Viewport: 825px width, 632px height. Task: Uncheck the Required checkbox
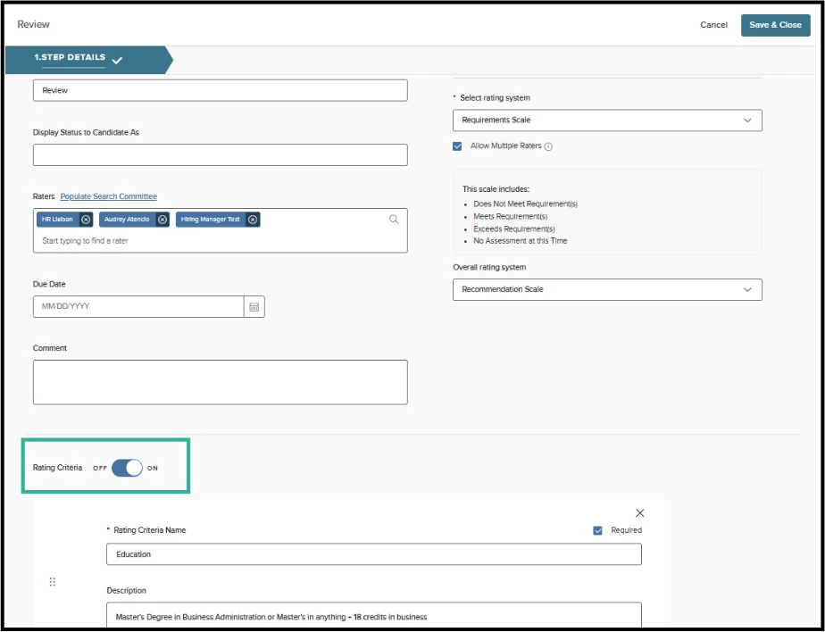[597, 530]
